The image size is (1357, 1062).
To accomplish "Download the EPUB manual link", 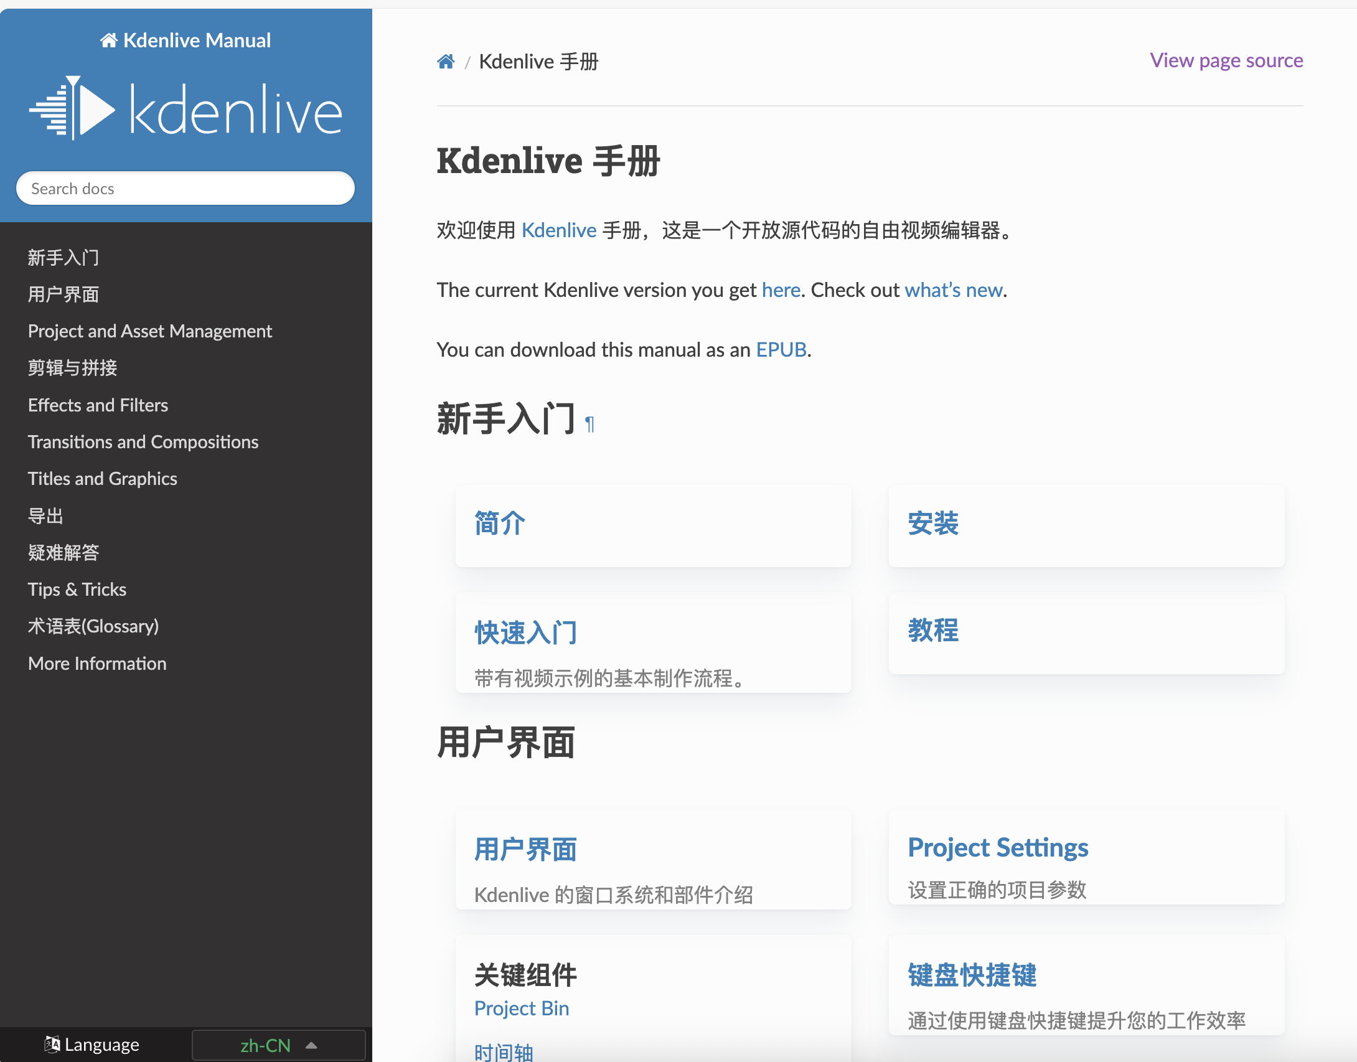I will pos(781,350).
